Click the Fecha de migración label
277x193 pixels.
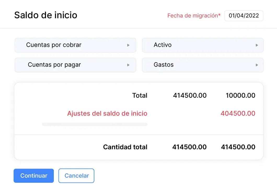click(x=194, y=16)
